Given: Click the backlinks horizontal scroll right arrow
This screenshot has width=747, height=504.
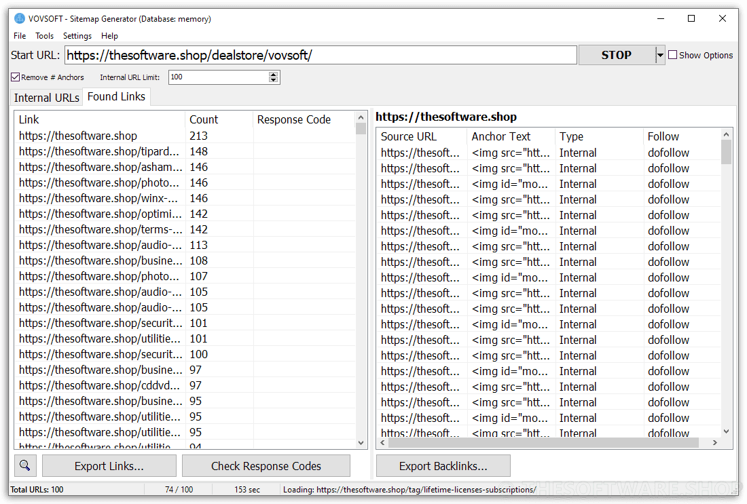Looking at the screenshot, I should point(714,442).
